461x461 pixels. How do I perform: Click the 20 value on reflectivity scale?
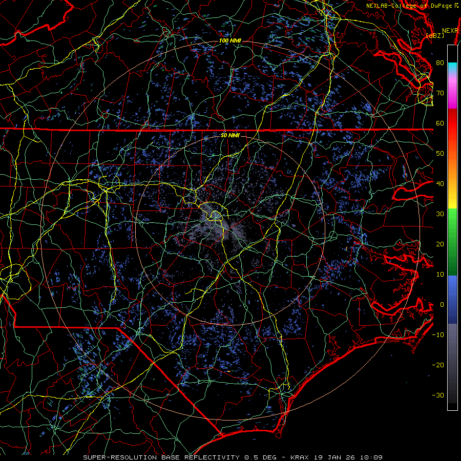pyautogui.click(x=440, y=244)
